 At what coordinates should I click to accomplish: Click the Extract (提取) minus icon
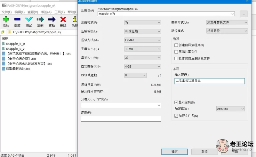coord(17,19)
